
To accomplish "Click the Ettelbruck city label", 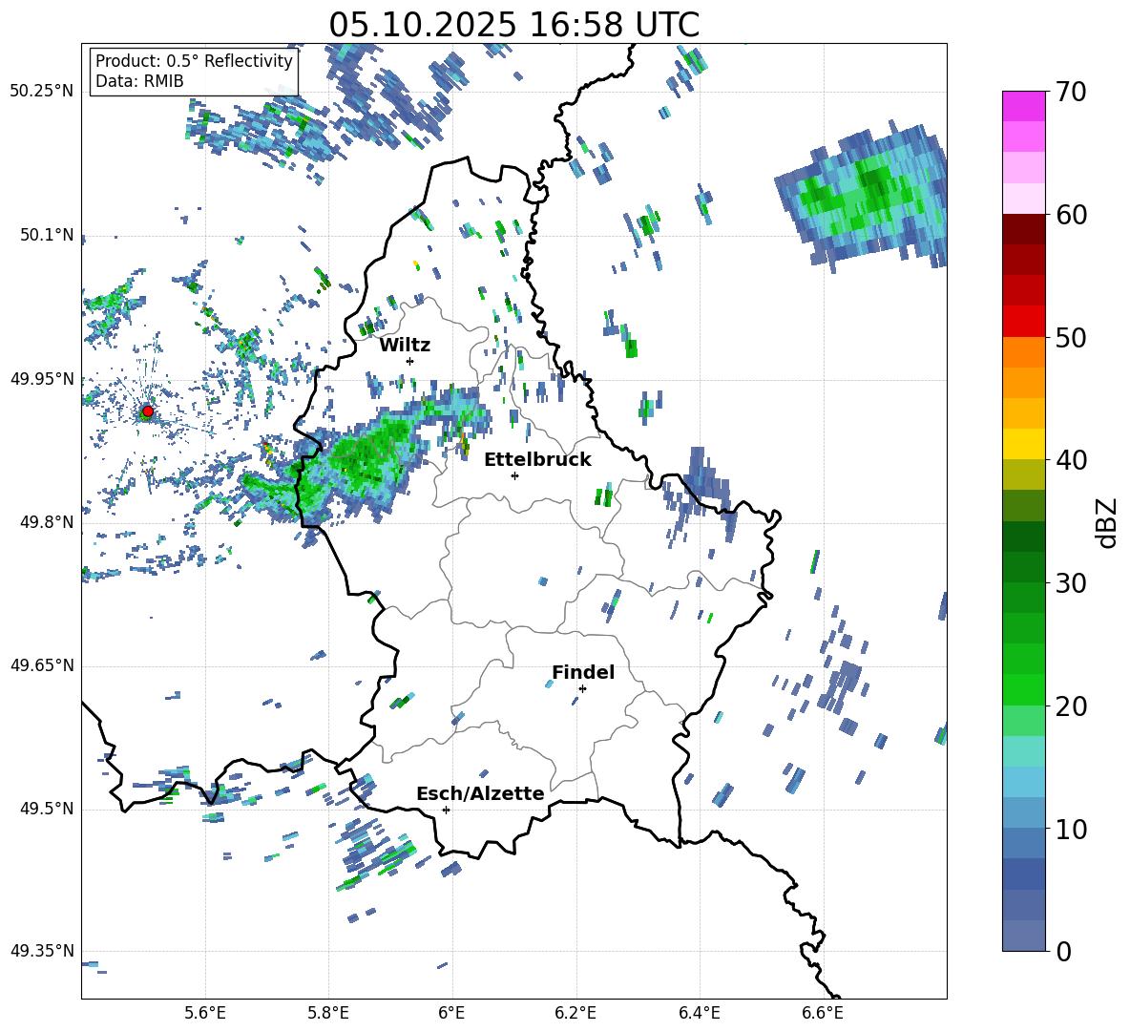I will click(x=537, y=460).
